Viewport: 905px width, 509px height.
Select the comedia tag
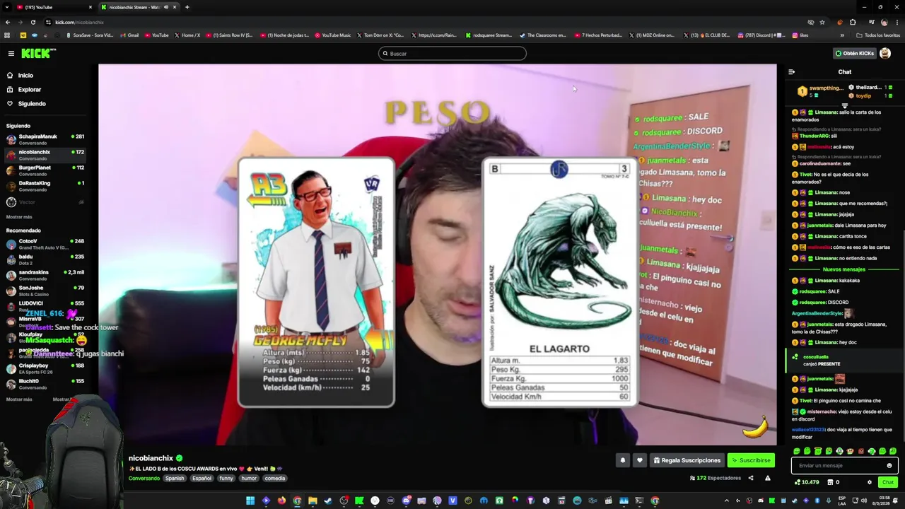[x=275, y=479]
